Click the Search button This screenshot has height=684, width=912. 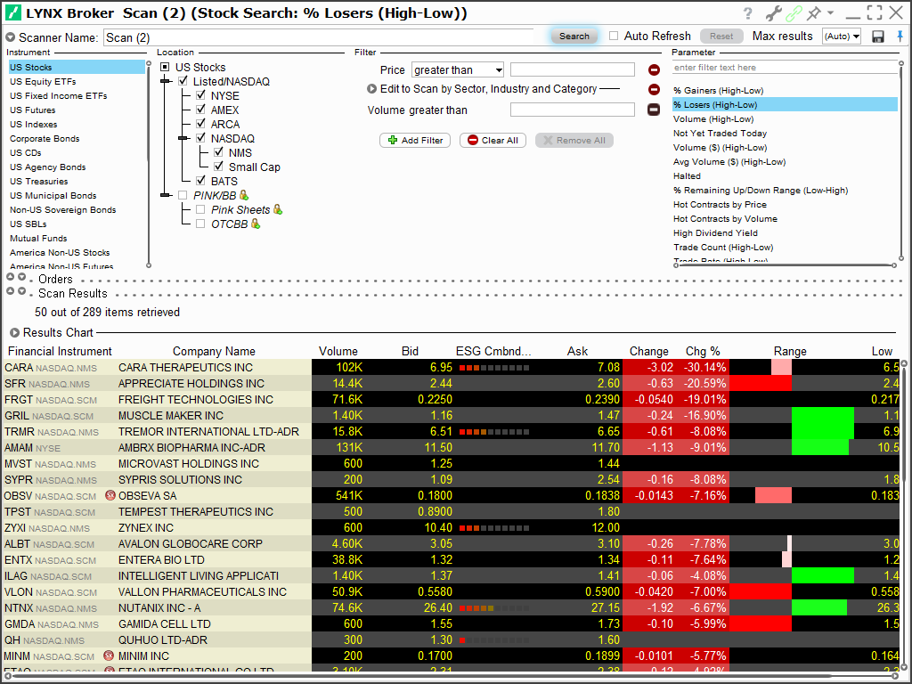point(574,36)
